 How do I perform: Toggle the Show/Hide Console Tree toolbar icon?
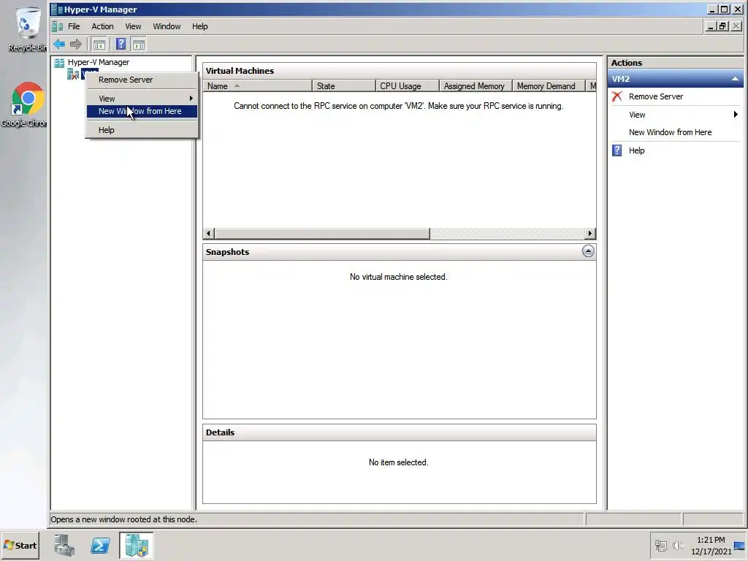[99, 45]
